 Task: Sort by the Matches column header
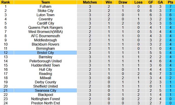(90, 2)
